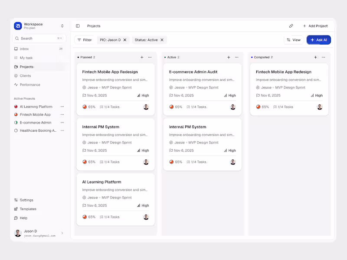Open My task from the sidebar
Viewport: 347px width, 260px height.
(16, 58)
